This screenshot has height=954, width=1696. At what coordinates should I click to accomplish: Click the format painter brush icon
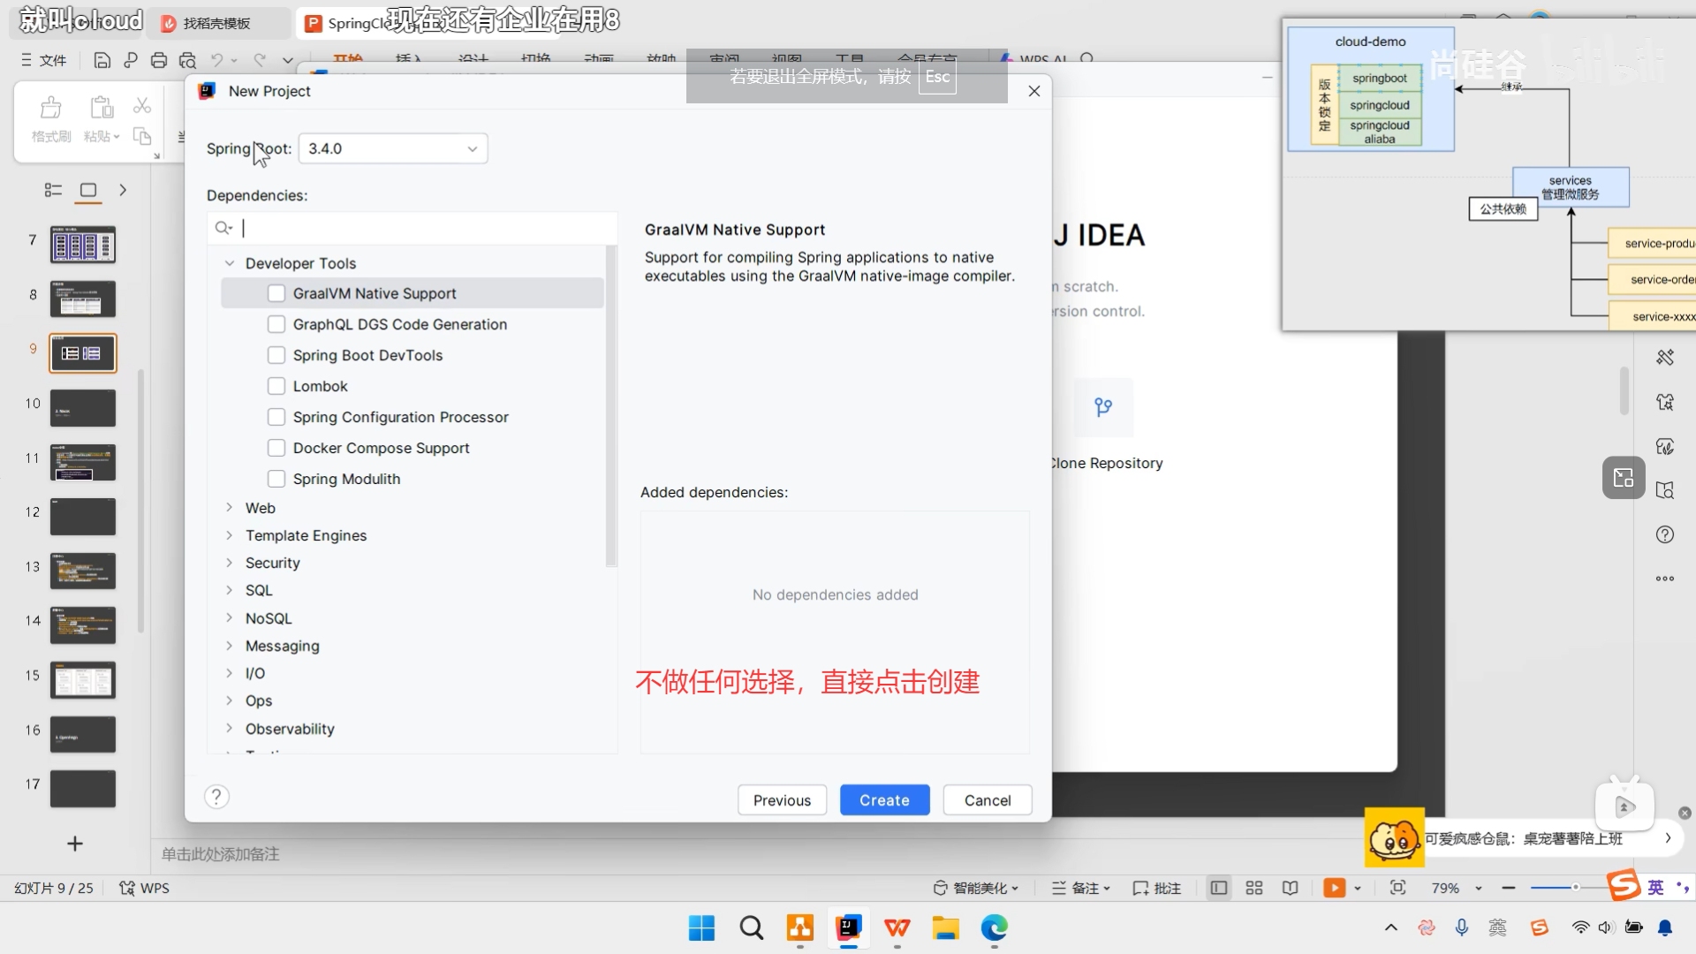[x=51, y=109]
